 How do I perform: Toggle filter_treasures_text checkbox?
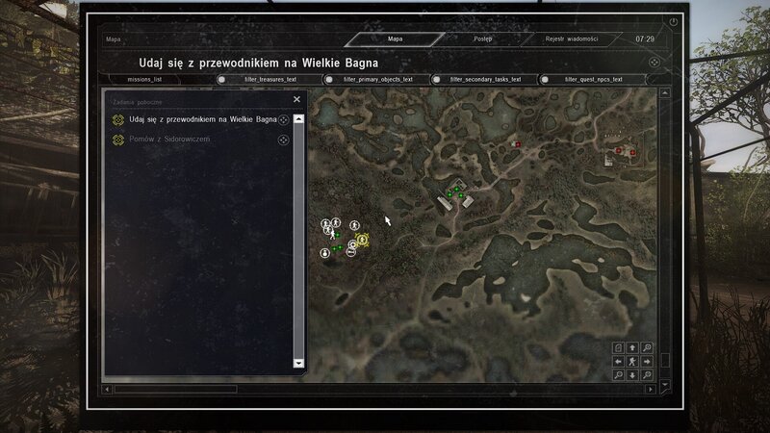point(221,80)
